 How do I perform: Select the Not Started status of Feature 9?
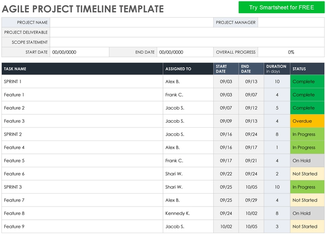point(307,226)
